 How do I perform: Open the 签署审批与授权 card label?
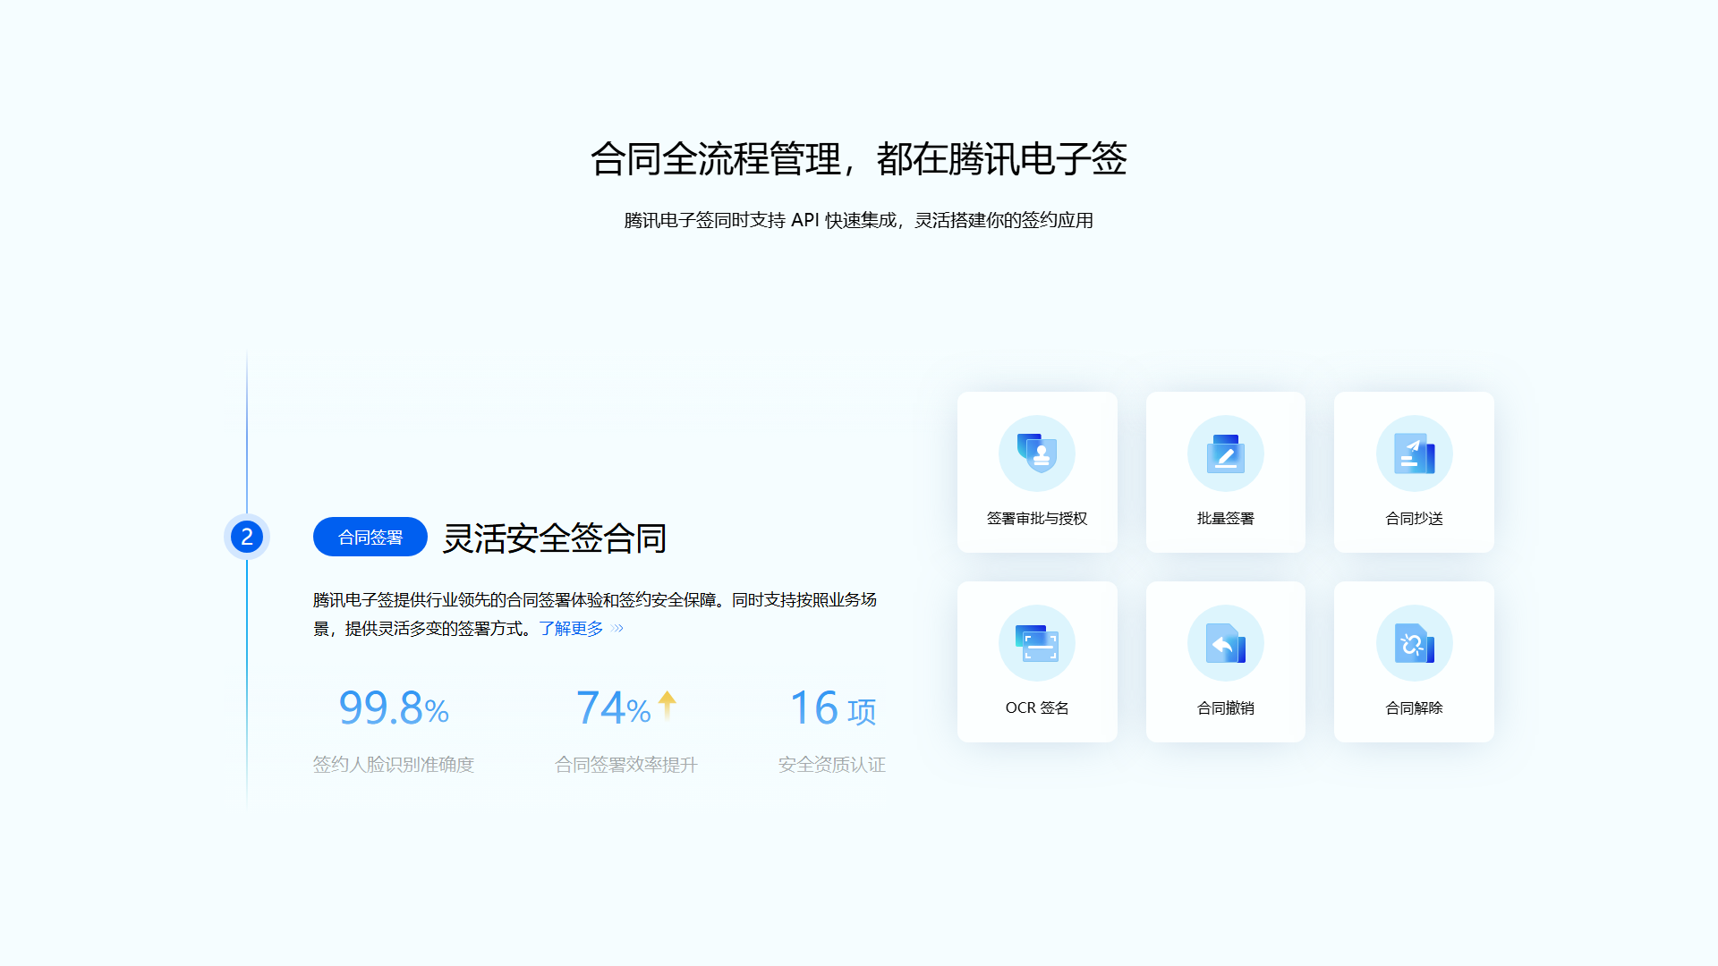pyautogui.click(x=1037, y=519)
